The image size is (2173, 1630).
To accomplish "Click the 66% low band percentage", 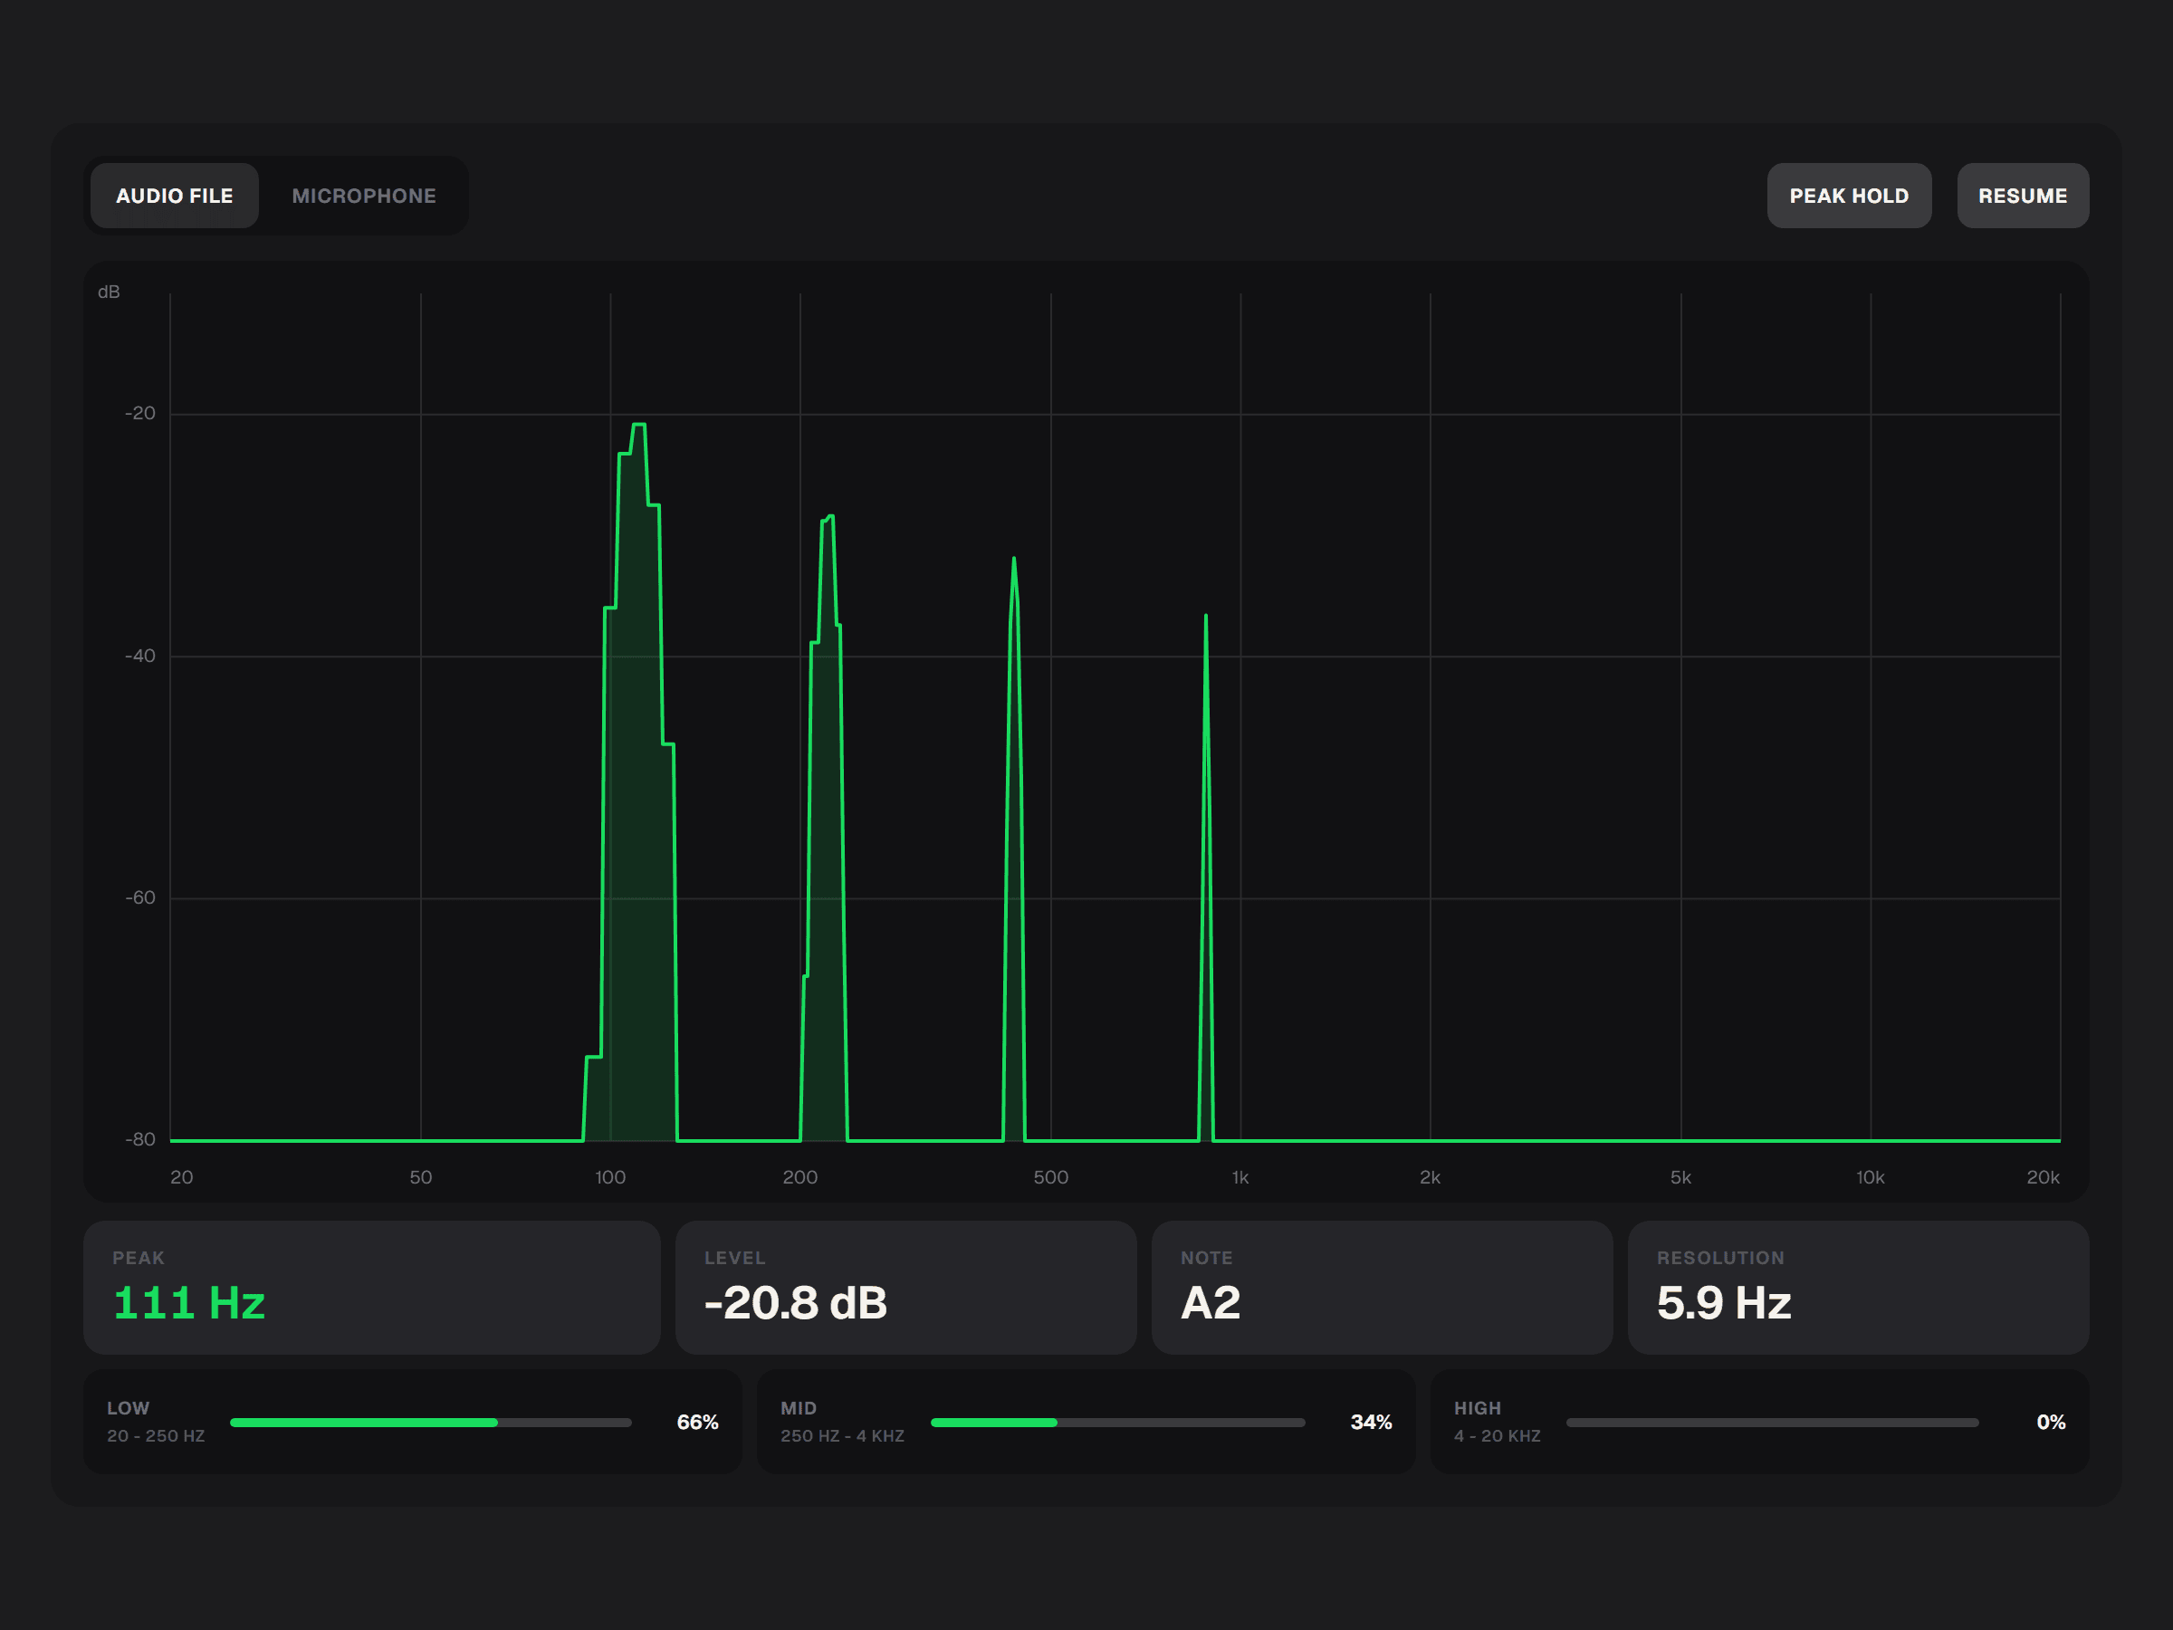I will tap(697, 1422).
